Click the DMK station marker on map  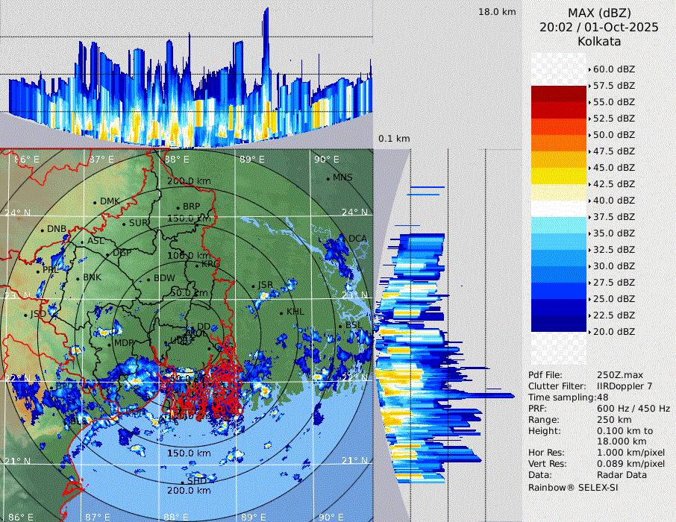click(x=96, y=202)
